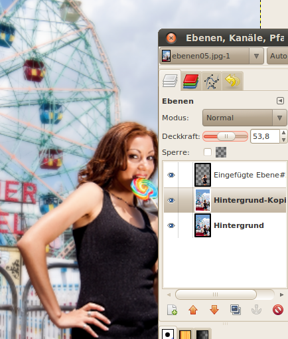Toggle the link column for Hintergrund-Kopie
This screenshot has height=339, width=288.
pos(185,200)
